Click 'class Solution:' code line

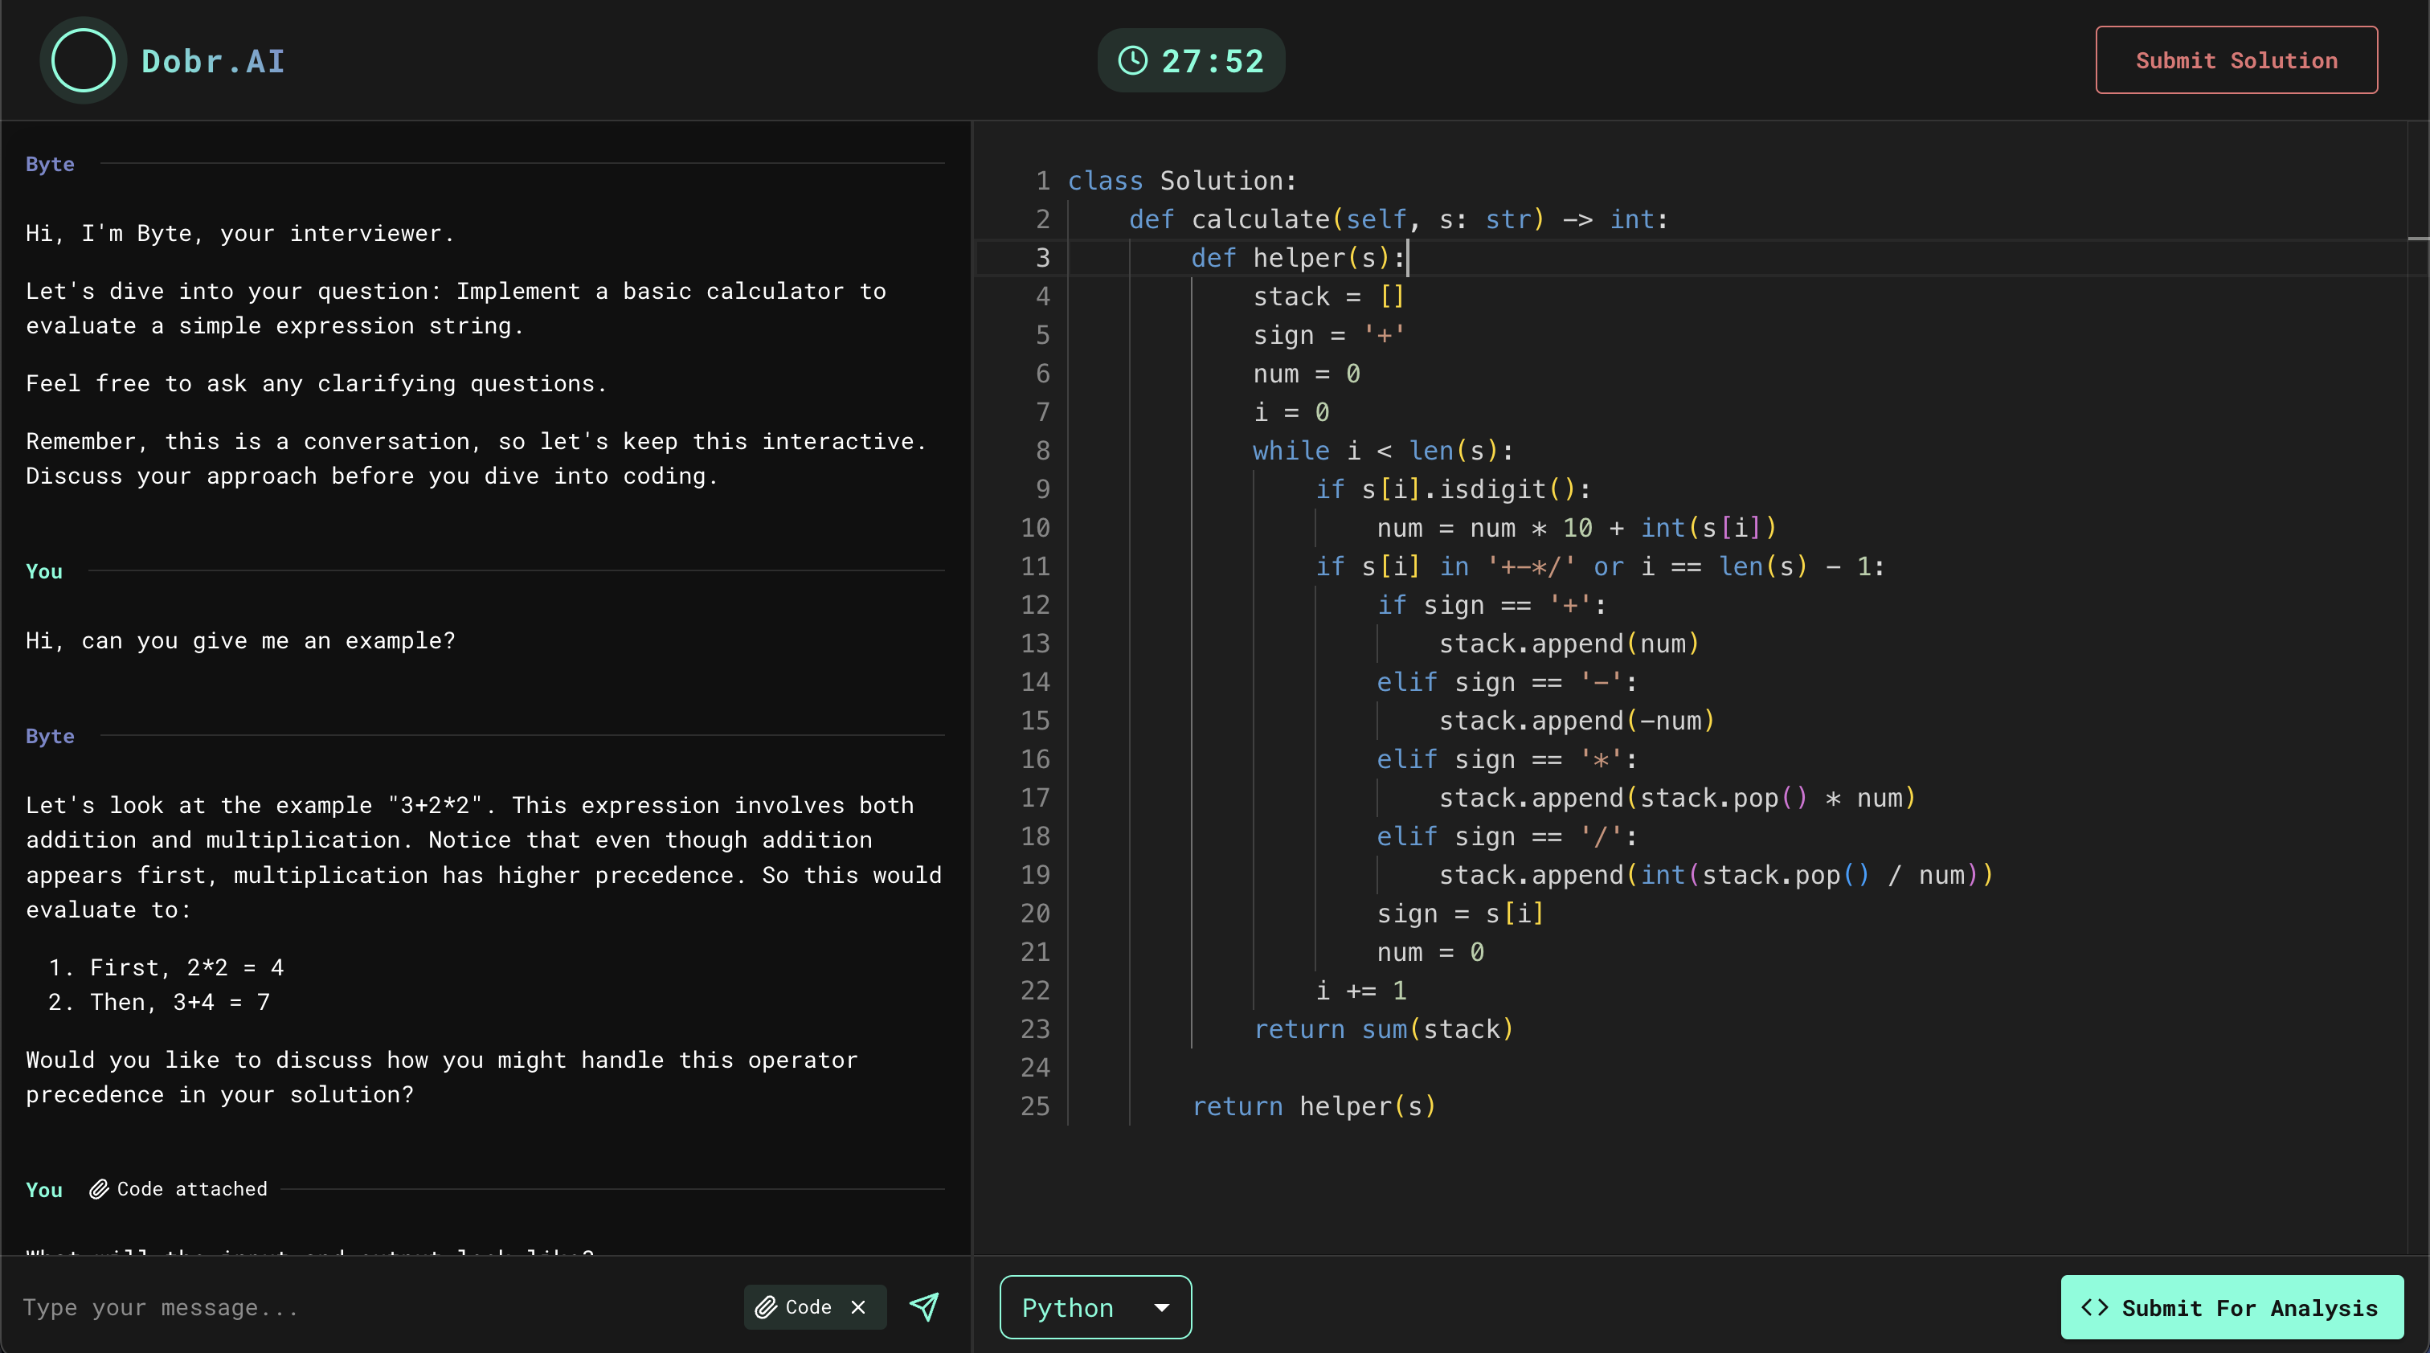1182,180
